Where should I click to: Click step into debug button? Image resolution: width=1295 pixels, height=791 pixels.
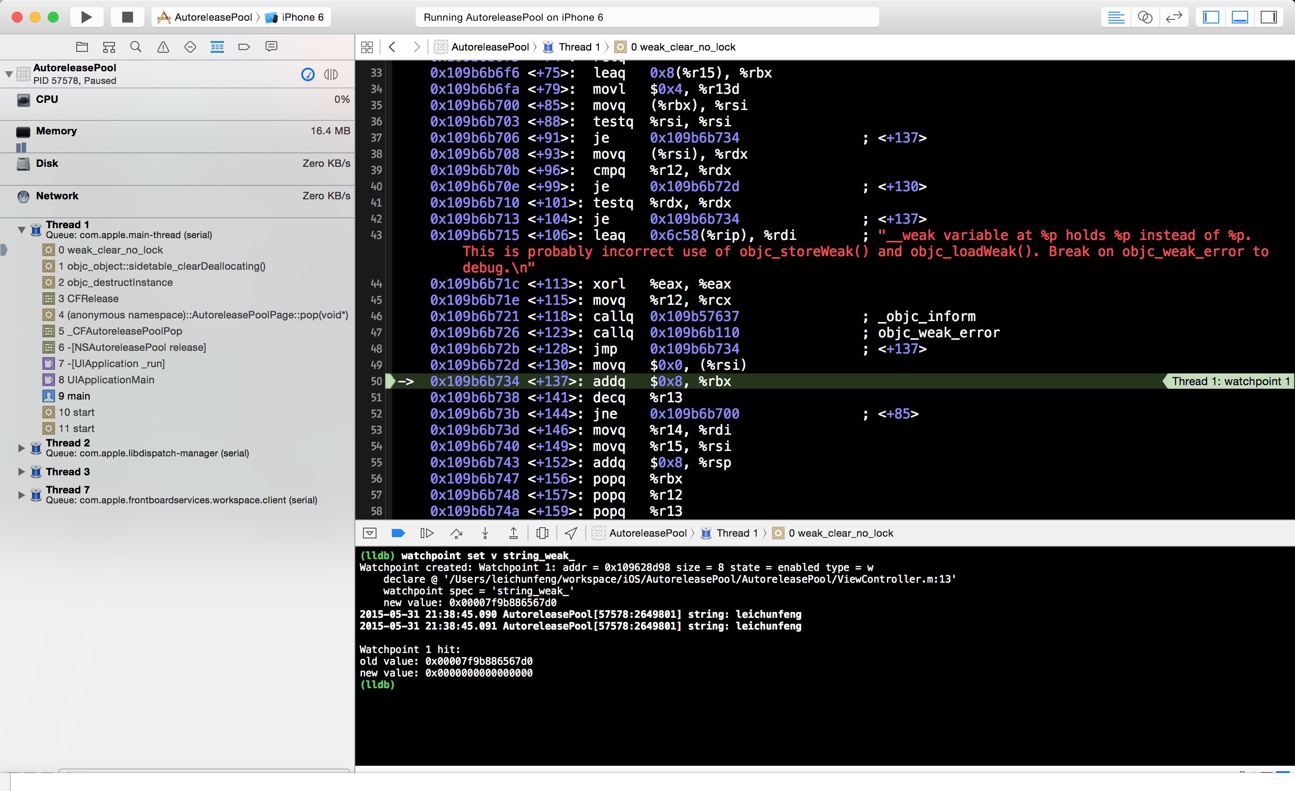485,533
